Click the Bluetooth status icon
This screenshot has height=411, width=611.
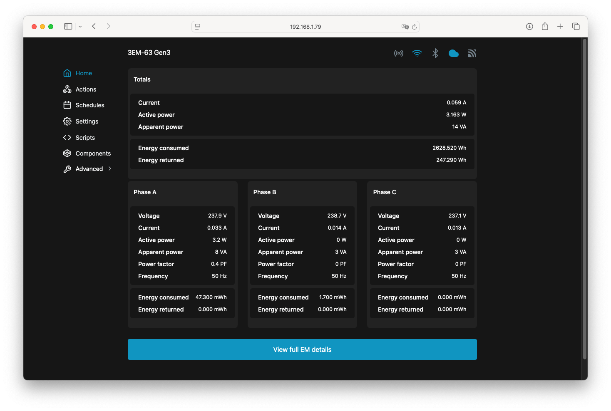[x=435, y=53]
